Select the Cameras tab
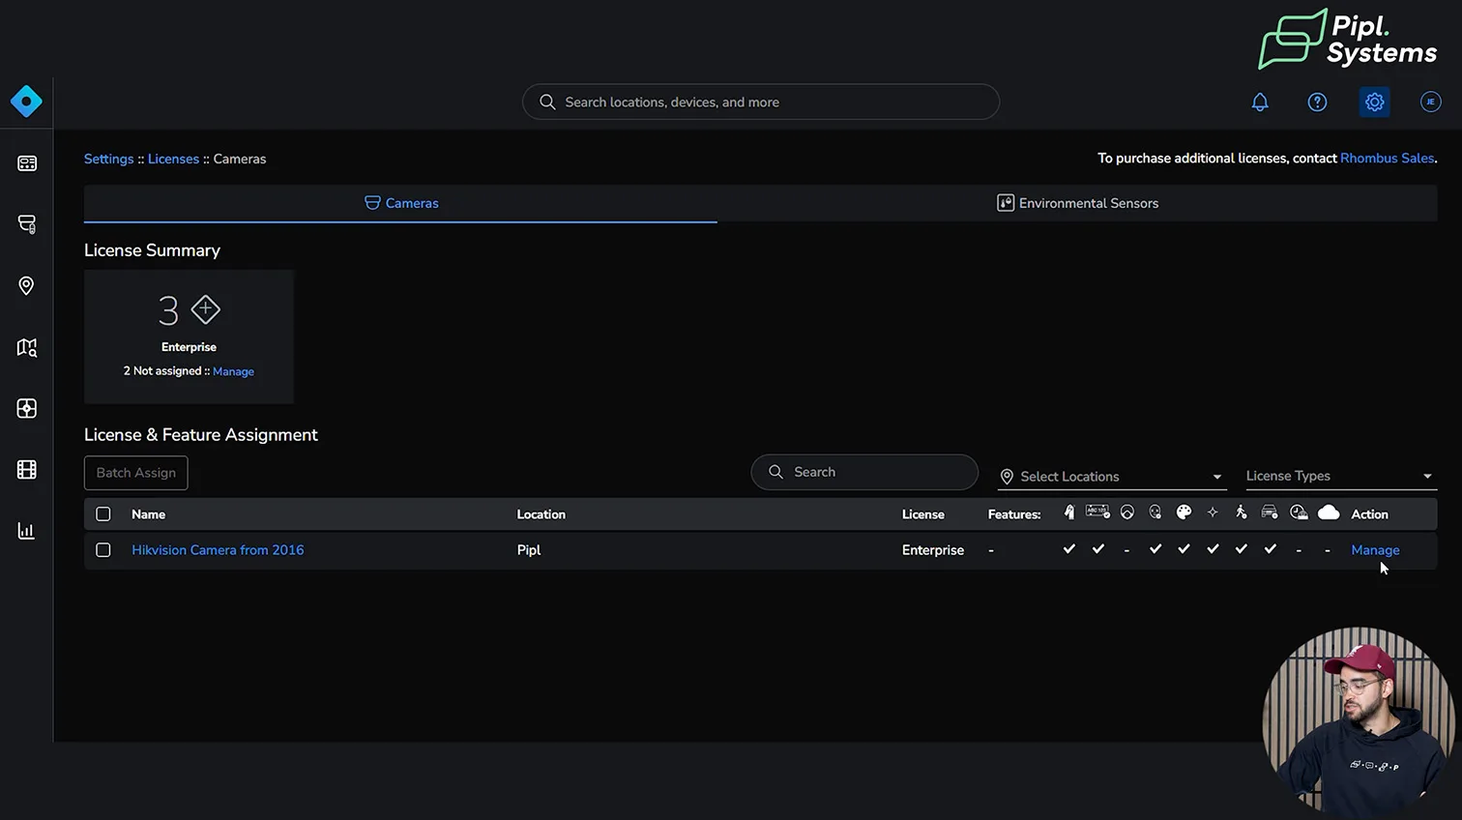Image resolution: width=1462 pixels, height=820 pixels. pyautogui.click(x=401, y=203)
